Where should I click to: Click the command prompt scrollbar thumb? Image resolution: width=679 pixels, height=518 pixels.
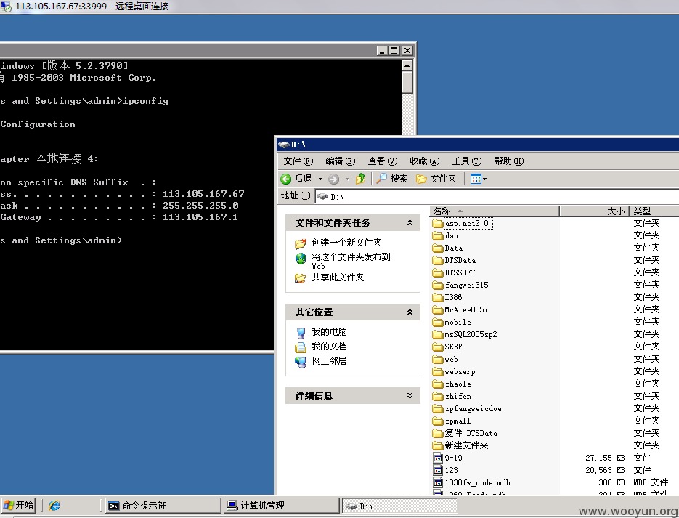407,82
